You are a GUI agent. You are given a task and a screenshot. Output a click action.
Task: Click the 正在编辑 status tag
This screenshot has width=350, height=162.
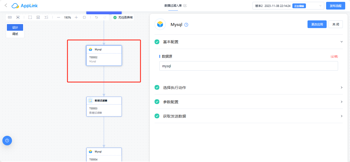tap(299, 6)
